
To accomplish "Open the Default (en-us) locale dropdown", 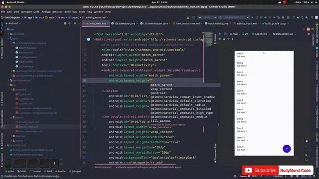I will [285, 34].
